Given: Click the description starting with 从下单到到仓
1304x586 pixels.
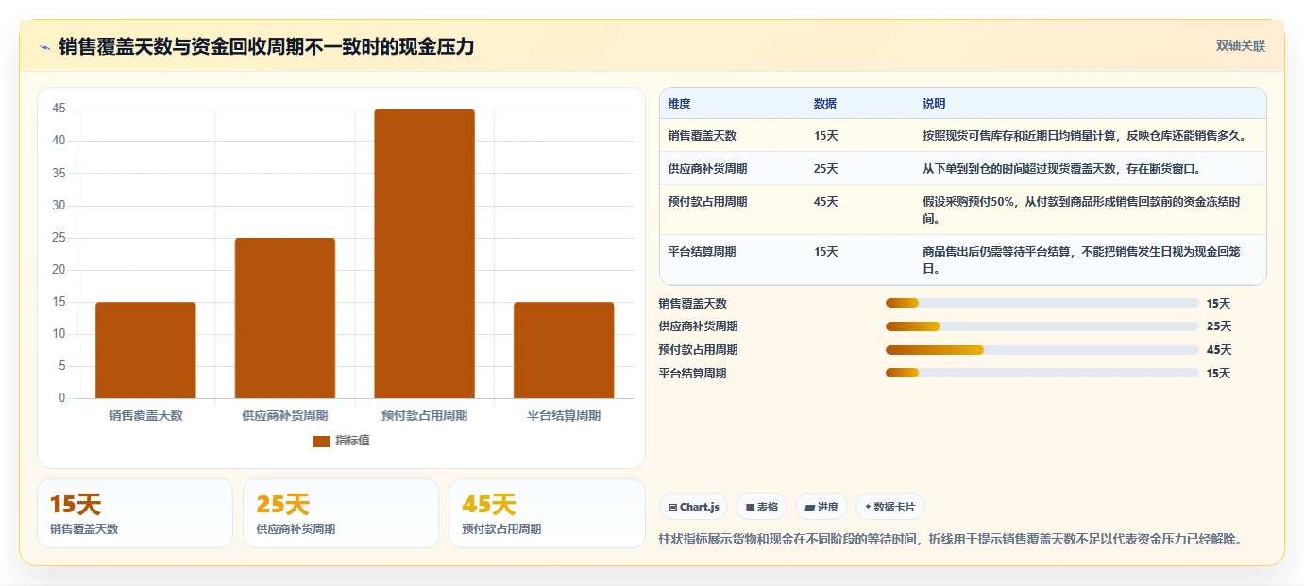Looking at the screenshot, I should [x=1061, y=169].
